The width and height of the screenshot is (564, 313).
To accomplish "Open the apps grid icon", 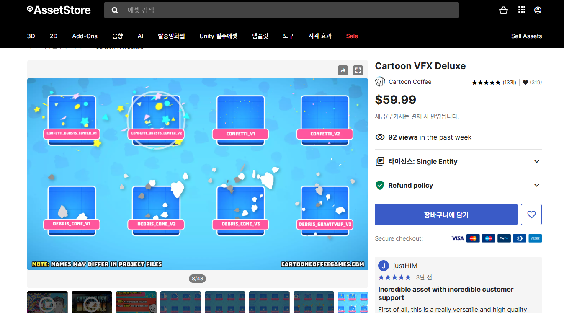I will coord(522,10).
